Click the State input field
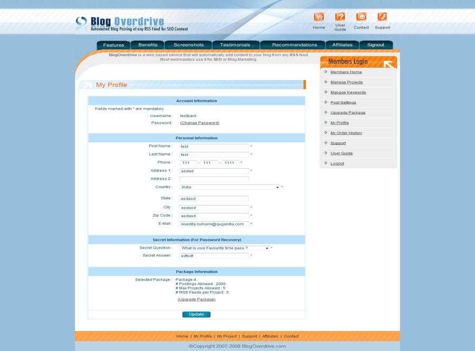Screen dimensions: 475x351 coord(214,199)
